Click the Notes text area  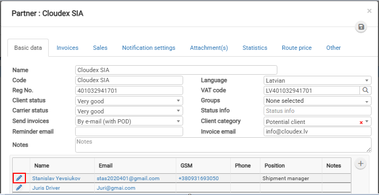point(223,145)
